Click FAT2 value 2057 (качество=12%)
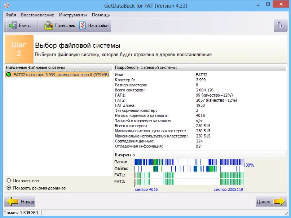This screenshot has width=291, height=218. pyautogui.click(x=216, y=100)
